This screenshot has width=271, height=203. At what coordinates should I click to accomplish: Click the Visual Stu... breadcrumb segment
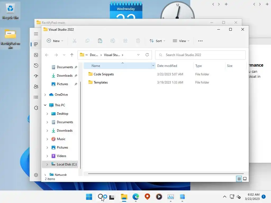[112, 55]
